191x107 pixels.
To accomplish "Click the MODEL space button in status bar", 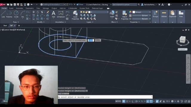I will pos(118,101).
